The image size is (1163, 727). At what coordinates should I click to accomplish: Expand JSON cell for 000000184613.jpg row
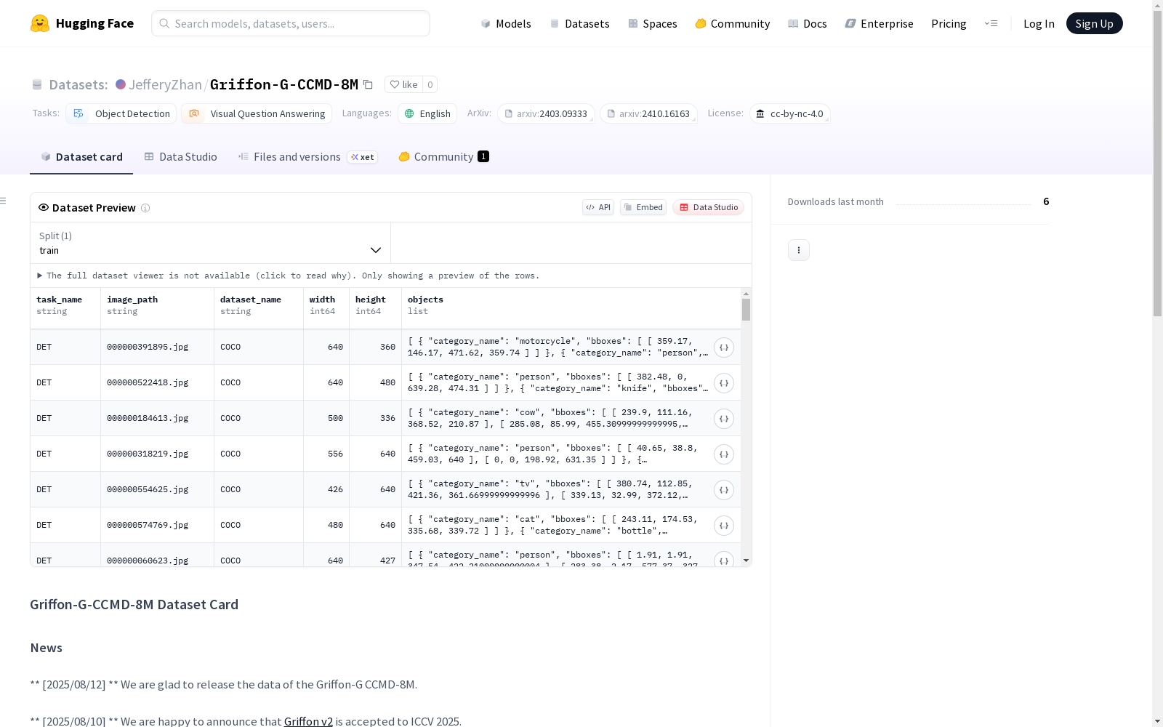coord(723,419)
